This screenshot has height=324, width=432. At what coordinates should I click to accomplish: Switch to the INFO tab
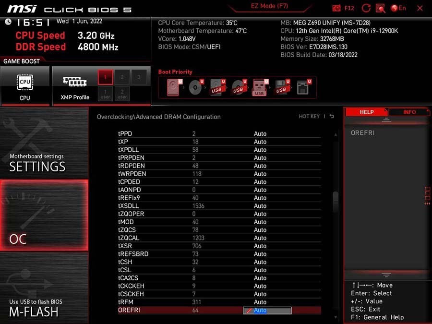click(x=409, y=112)
